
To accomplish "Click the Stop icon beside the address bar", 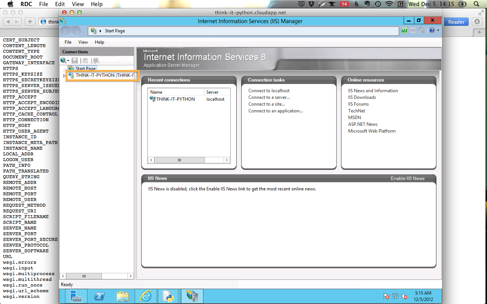I will pos(413,30).
